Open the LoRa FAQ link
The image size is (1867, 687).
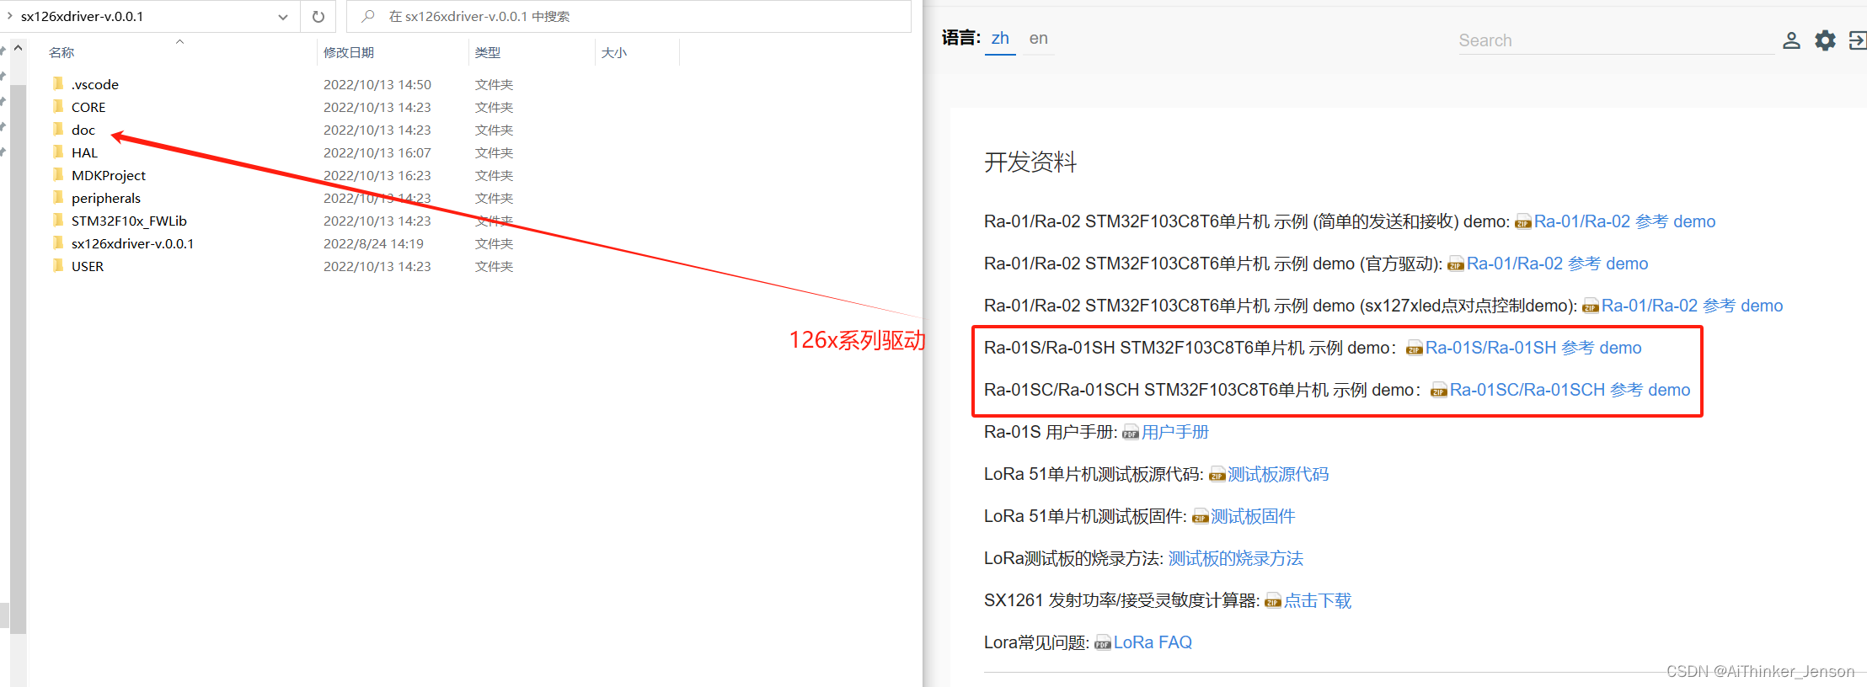pyautogui.click(x=1153, y=642)
